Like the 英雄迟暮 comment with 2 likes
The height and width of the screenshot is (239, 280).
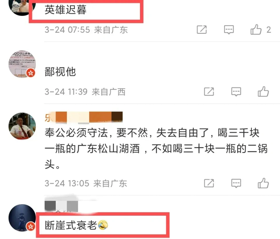click(x=260, y=30)
